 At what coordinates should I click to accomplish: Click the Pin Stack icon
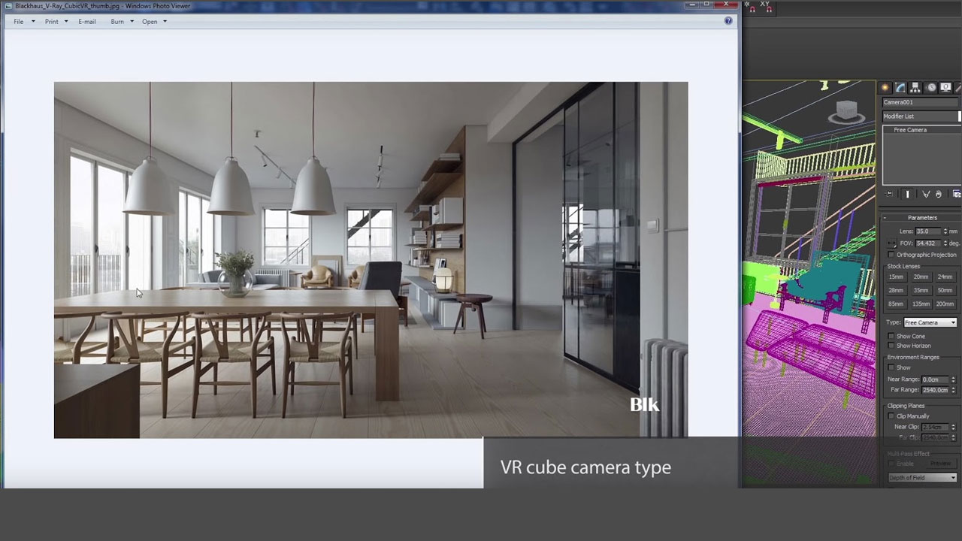coord(890,194)
